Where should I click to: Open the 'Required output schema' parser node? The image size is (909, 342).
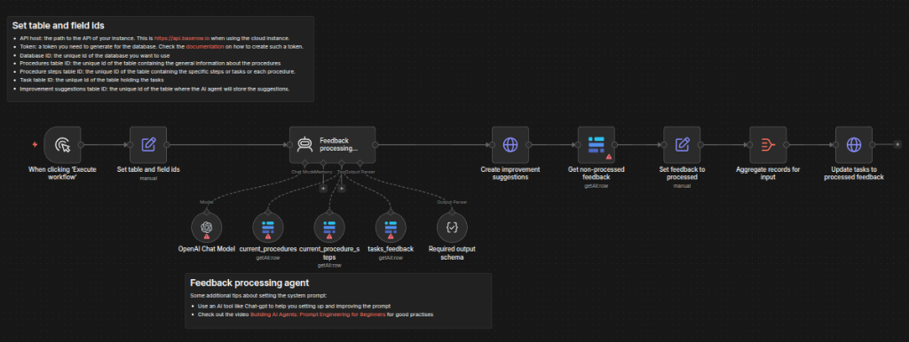click(452, 228)
